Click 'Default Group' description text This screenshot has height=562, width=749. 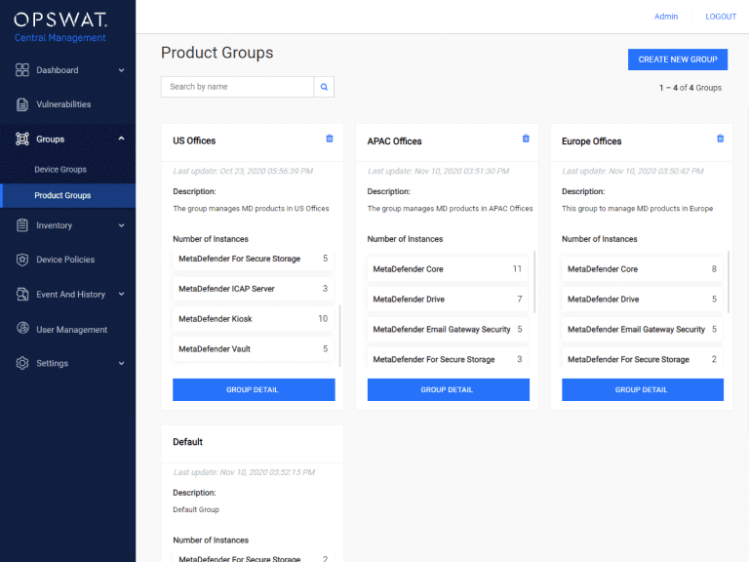[x=196, y=510]
